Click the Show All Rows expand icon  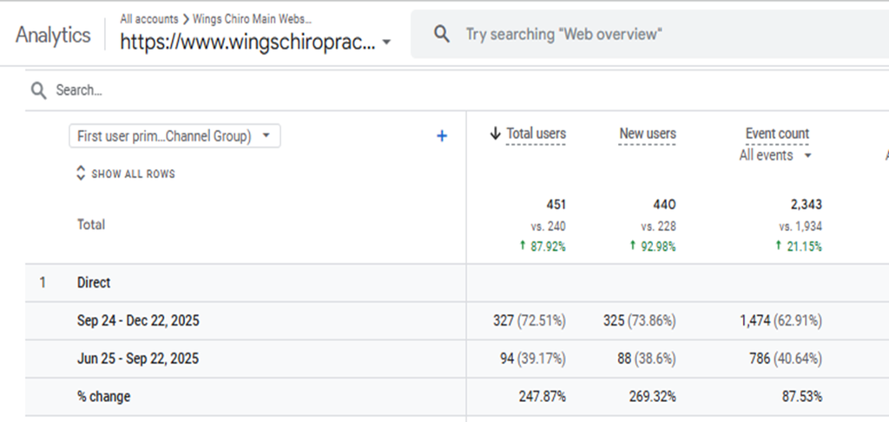point(81,173)
